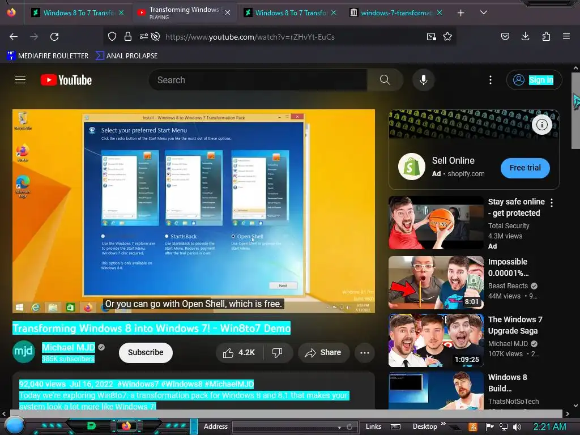Click Firefox taskbar button
Viewport: 580px width, 435px height.
(x=126, y=426)
